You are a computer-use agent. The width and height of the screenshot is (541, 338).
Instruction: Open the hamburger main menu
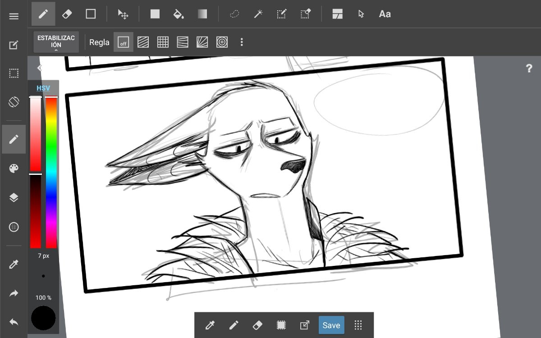[14, 16]
